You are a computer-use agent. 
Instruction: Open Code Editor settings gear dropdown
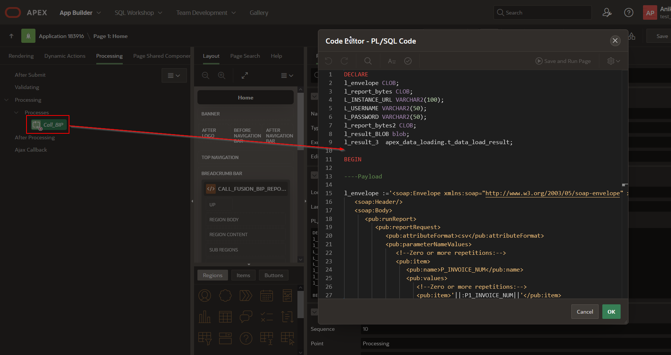point(614,61)
